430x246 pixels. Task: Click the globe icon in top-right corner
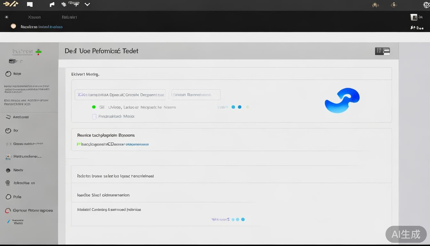pyautogui.click(x=426, y=5)
